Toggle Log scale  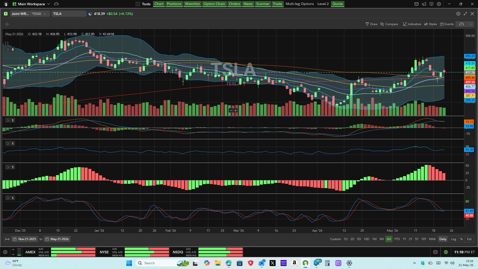click(x=453, y=239)
